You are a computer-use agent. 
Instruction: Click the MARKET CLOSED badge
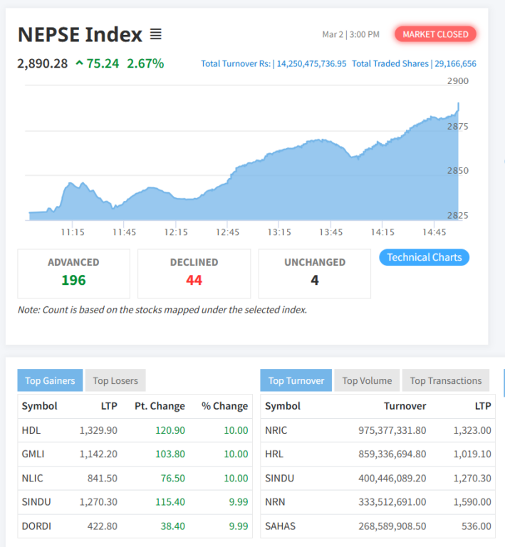click(x=435, y=34)
